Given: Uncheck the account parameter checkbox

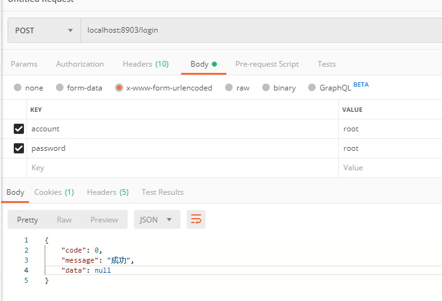Looking at the screenshot, I should coord(19,129).
